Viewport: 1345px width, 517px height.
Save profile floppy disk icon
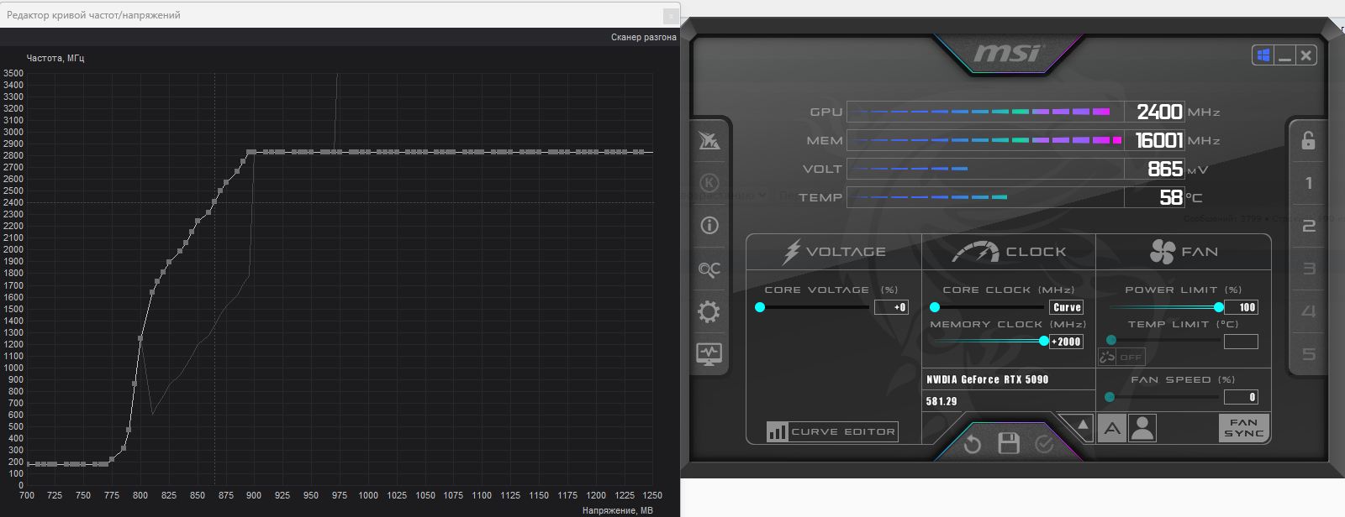[x=1009, y=443]
